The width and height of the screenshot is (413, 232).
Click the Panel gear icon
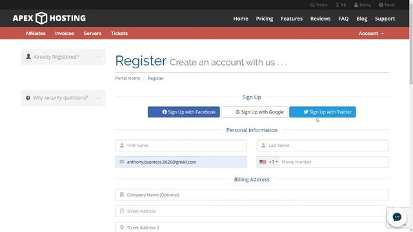coord(381,5)
